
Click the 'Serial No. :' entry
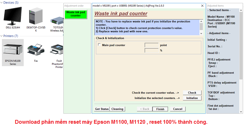[215, 46]
